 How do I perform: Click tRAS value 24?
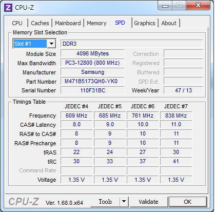[110, 152]
